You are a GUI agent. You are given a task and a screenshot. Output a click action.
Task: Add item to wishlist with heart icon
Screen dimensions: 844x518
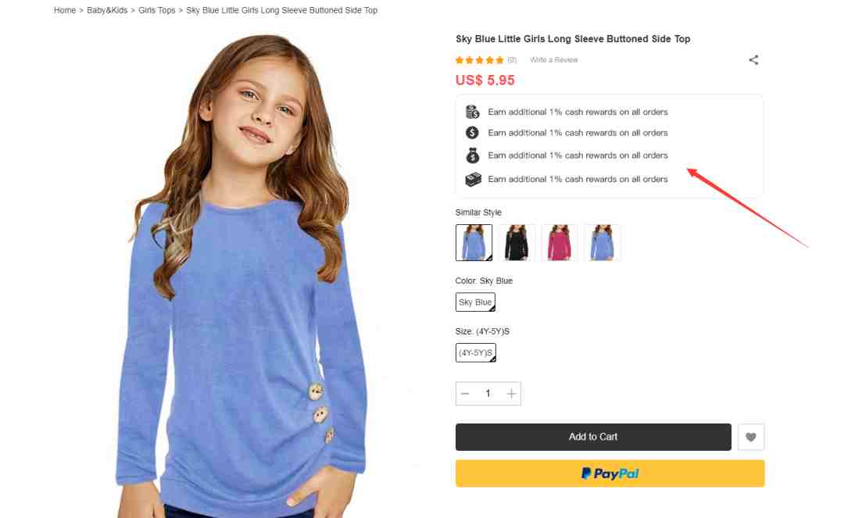(751, 438)
